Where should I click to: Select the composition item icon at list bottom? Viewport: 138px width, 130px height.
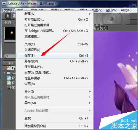tap(9, 88)
